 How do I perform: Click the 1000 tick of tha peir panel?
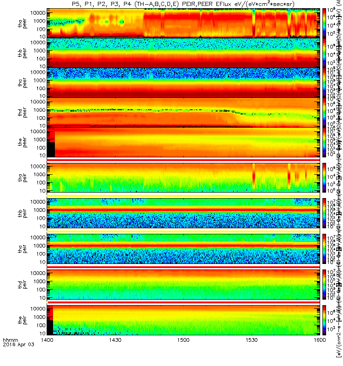click(39, 175)
